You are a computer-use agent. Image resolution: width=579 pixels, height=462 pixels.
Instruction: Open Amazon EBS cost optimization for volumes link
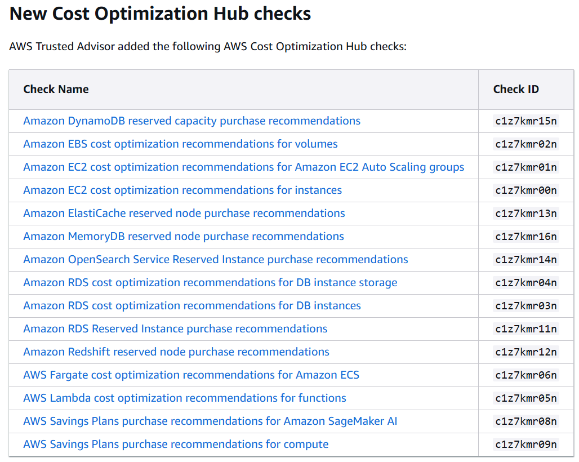[x=180, y=144]
